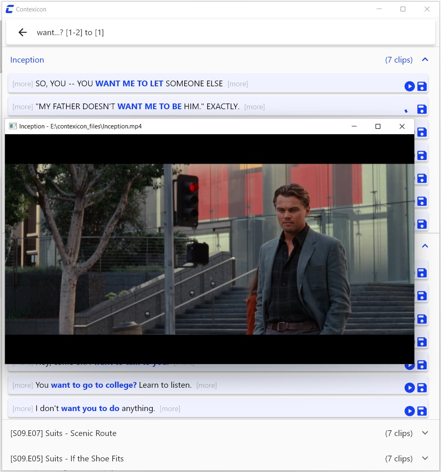Play the 'want you to do anything' clip
The height and width of the screenshot is (472, 441).
(409, 411)
